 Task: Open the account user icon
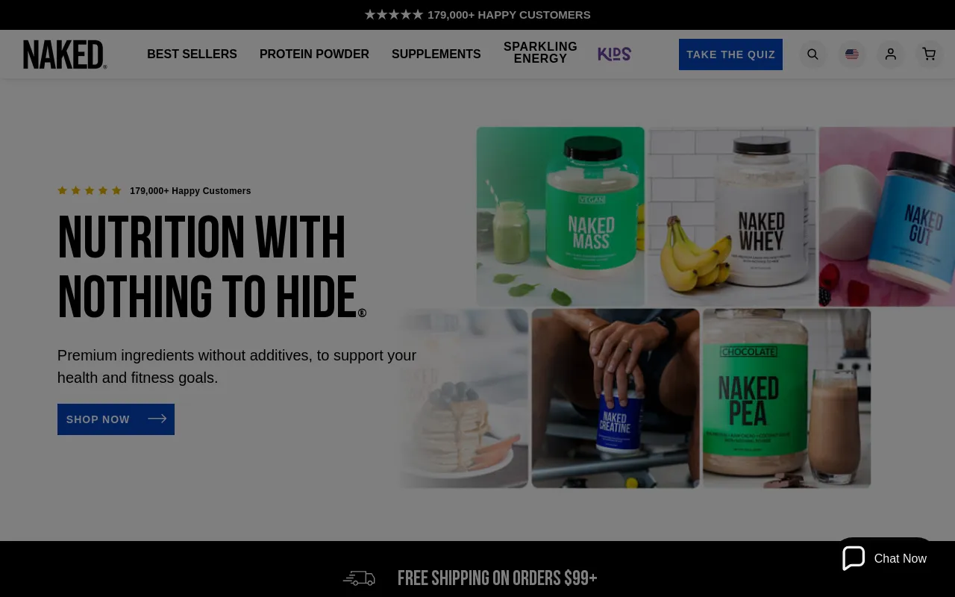point(891,54)
